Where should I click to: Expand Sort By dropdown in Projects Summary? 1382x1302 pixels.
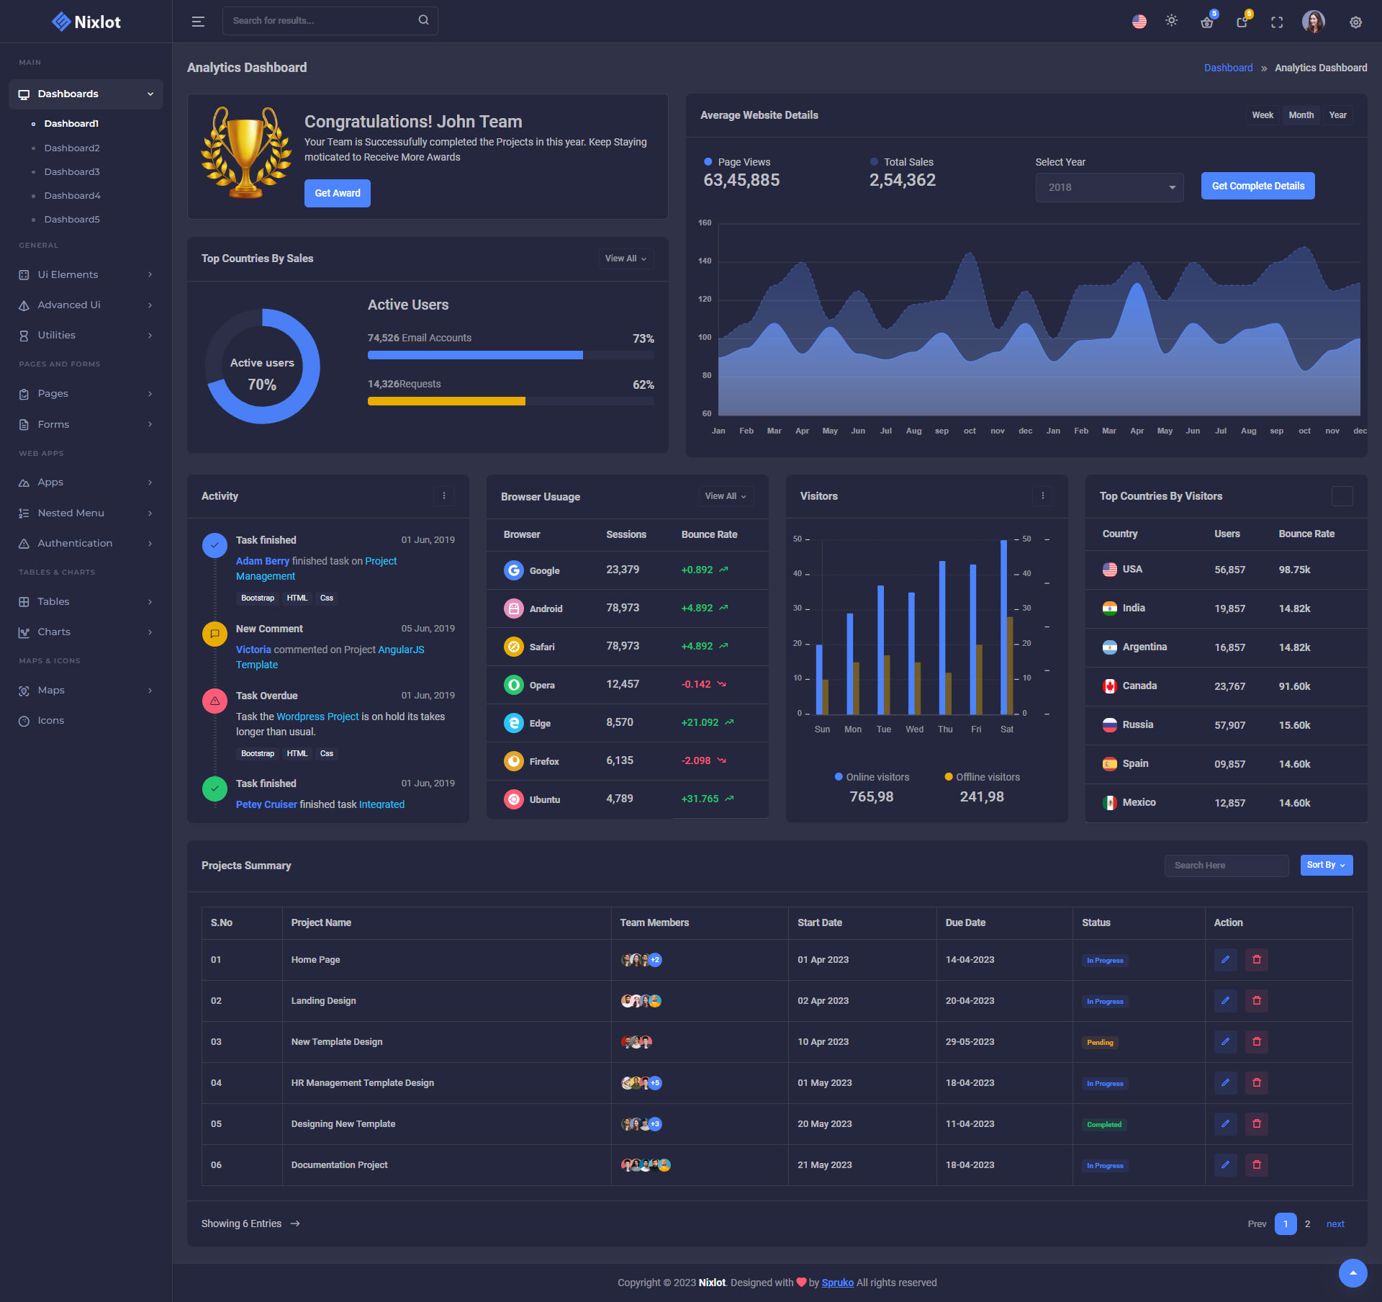(x=1326, y=865)
